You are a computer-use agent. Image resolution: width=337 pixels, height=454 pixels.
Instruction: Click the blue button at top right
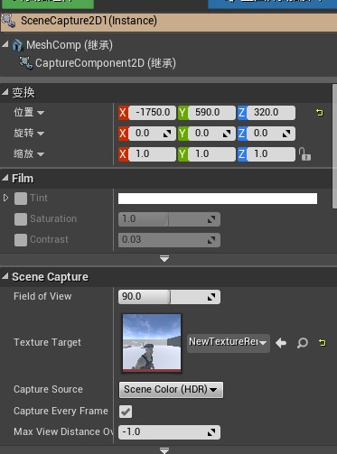coord(272,4)
